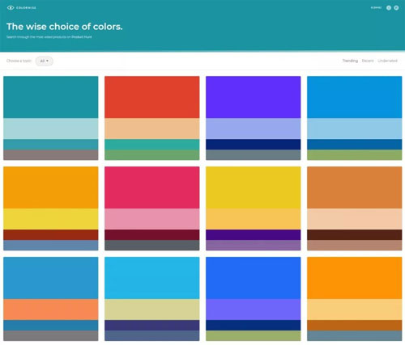Open the palette card with the coral orange stripe
Viewport: 405px width, 345px height.
click(x=51, y=299)
